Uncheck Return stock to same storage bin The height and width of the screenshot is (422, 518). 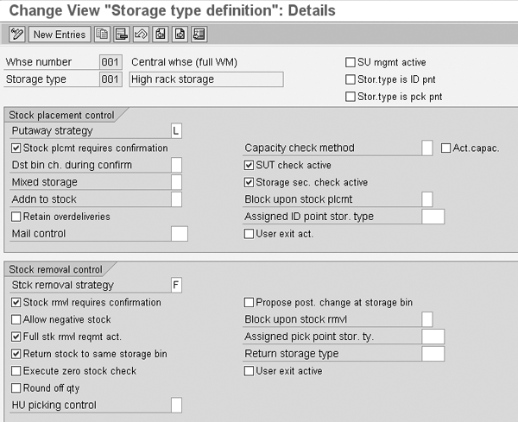coord(16,354)
